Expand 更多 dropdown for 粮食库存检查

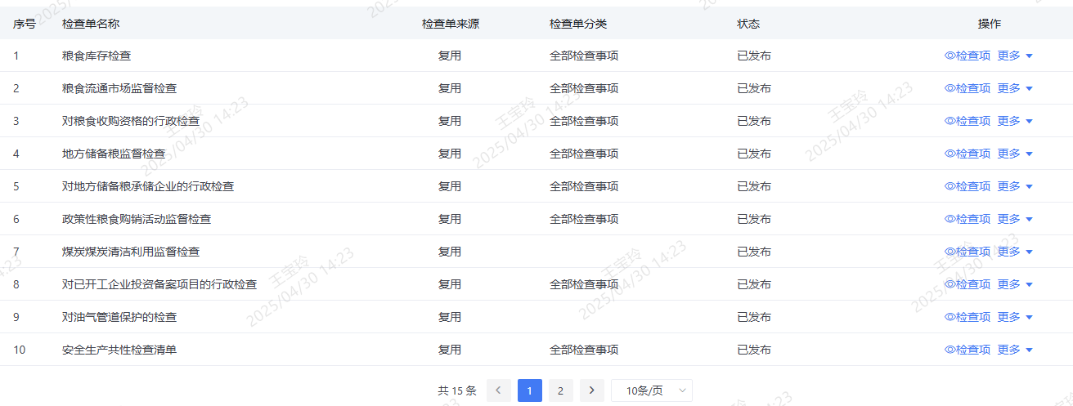(1015, 56)
